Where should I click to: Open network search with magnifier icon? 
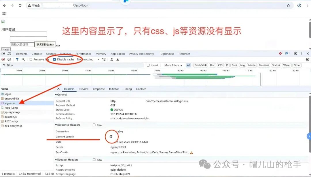point(23,59)
